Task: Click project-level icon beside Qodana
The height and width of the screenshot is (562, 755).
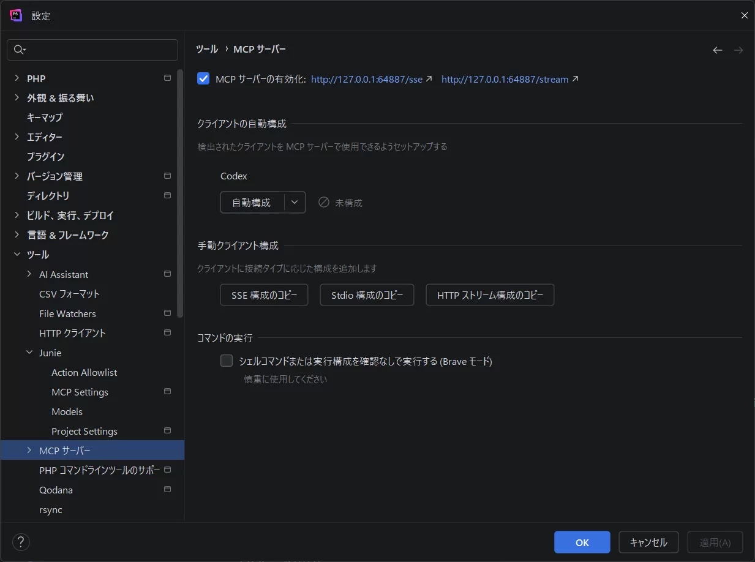Action: tap(167, 490)
